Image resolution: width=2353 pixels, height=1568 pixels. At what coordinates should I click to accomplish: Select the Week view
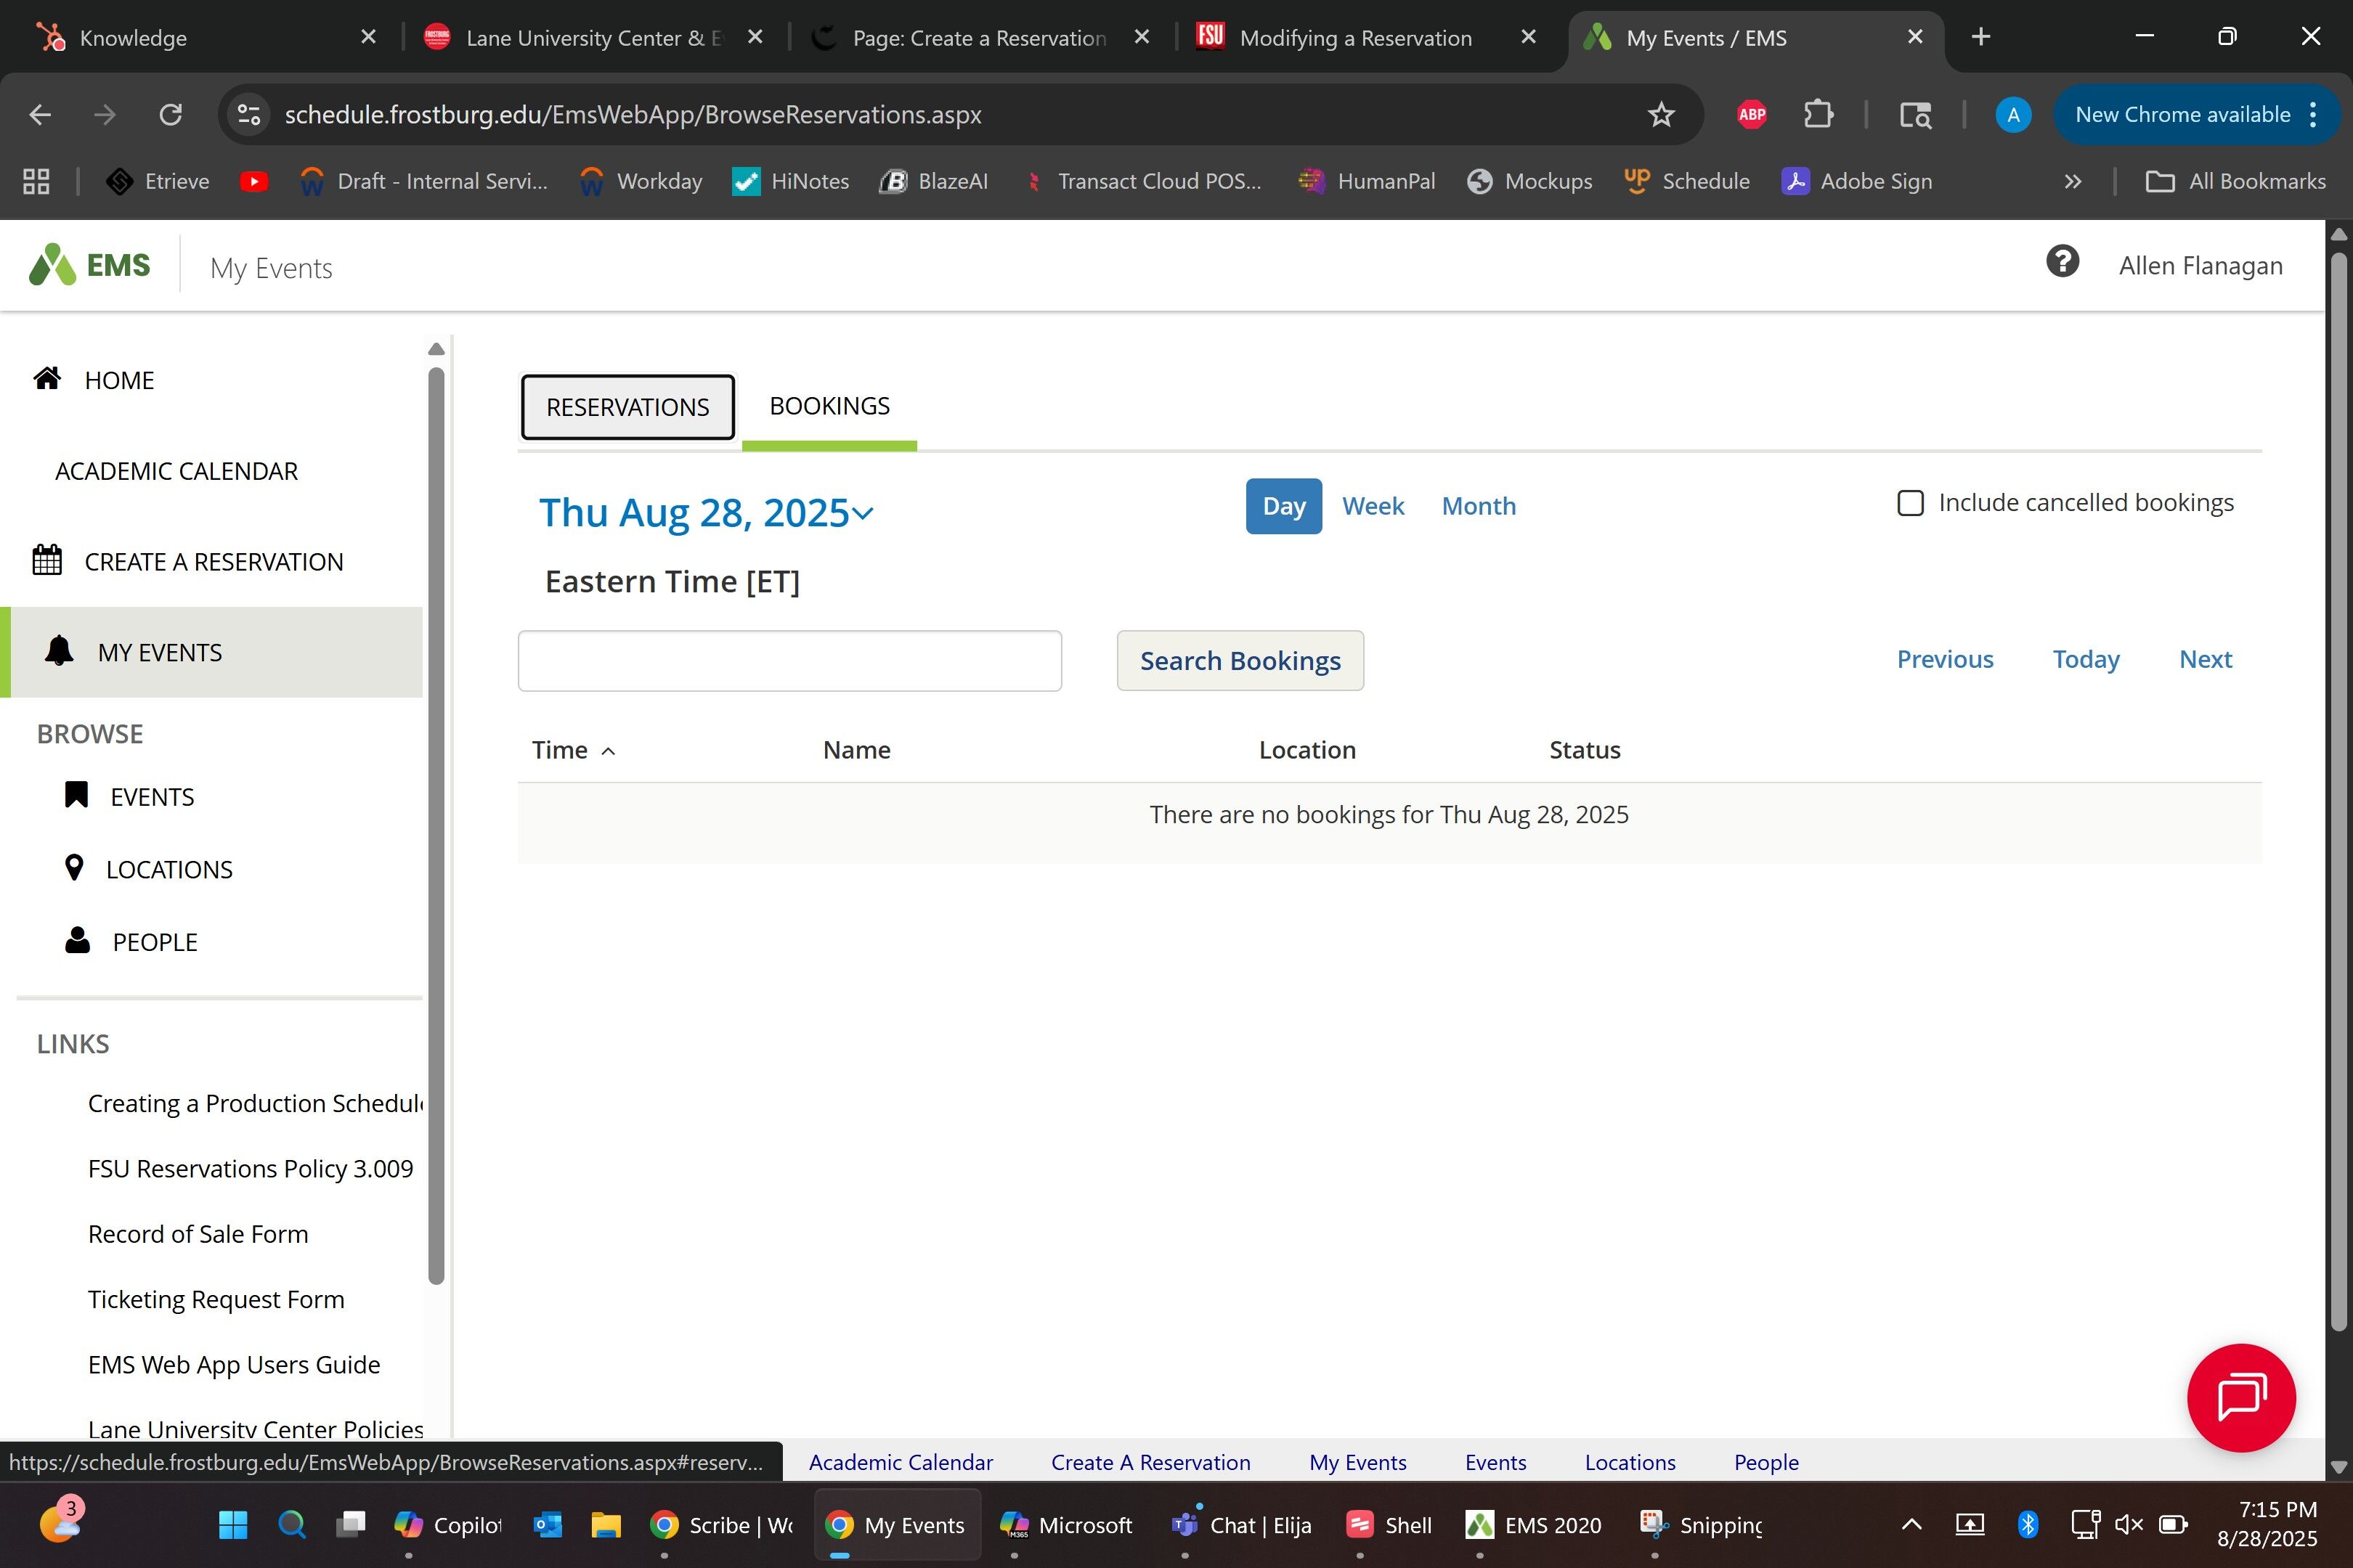[1373, 506]
